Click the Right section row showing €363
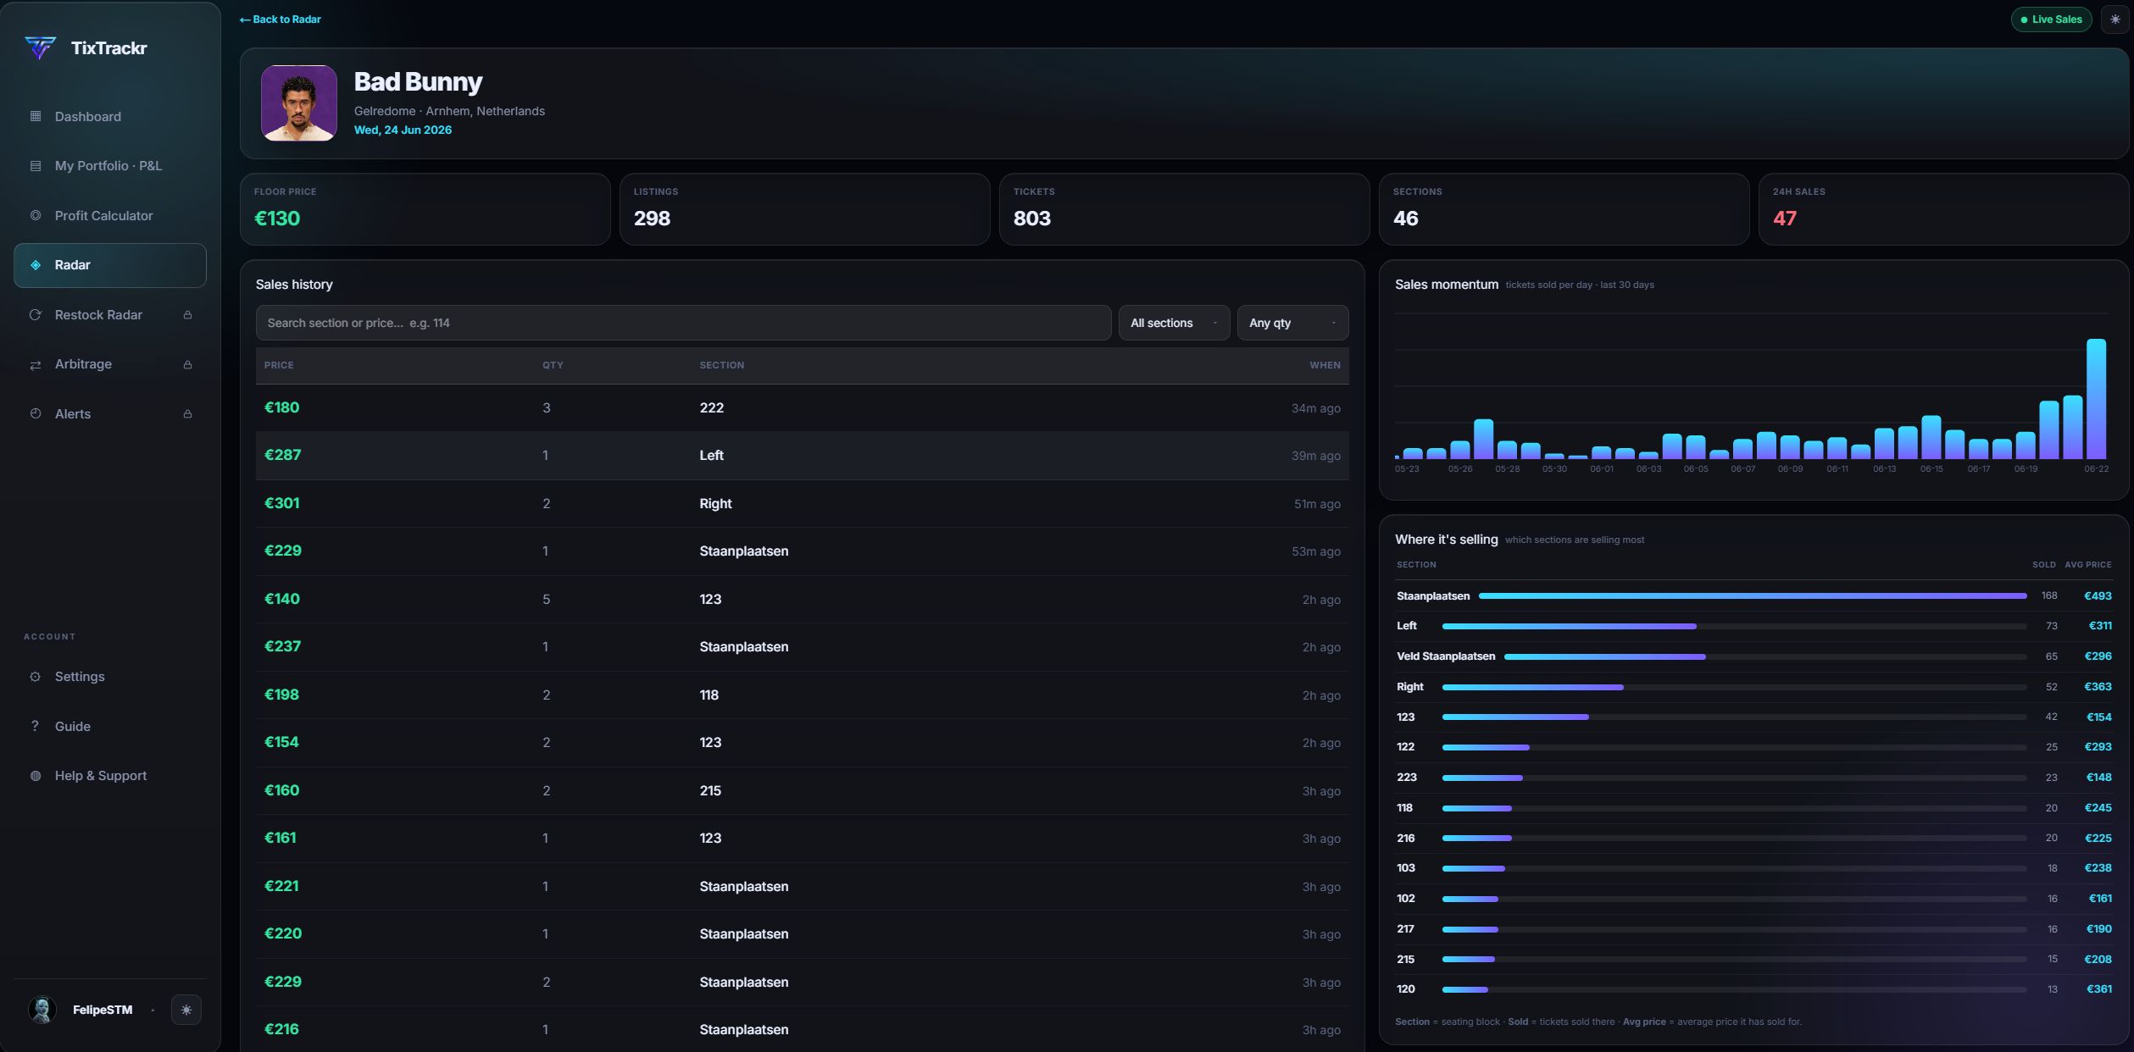The height and width of the screenshot is (1052, 2134). tap(1753, 687)
